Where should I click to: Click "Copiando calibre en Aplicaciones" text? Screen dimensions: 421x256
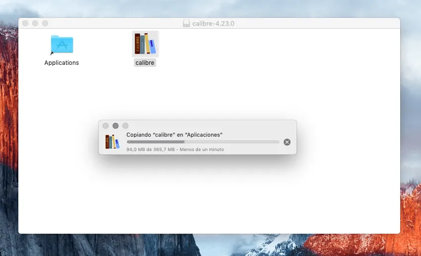[175, 135]
